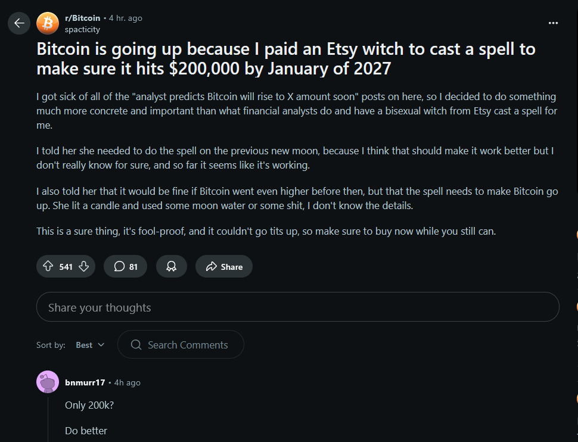The height and width of the screenshot is (442, 578).
Task: Click the post title text
Action: [x=286, y=58]
